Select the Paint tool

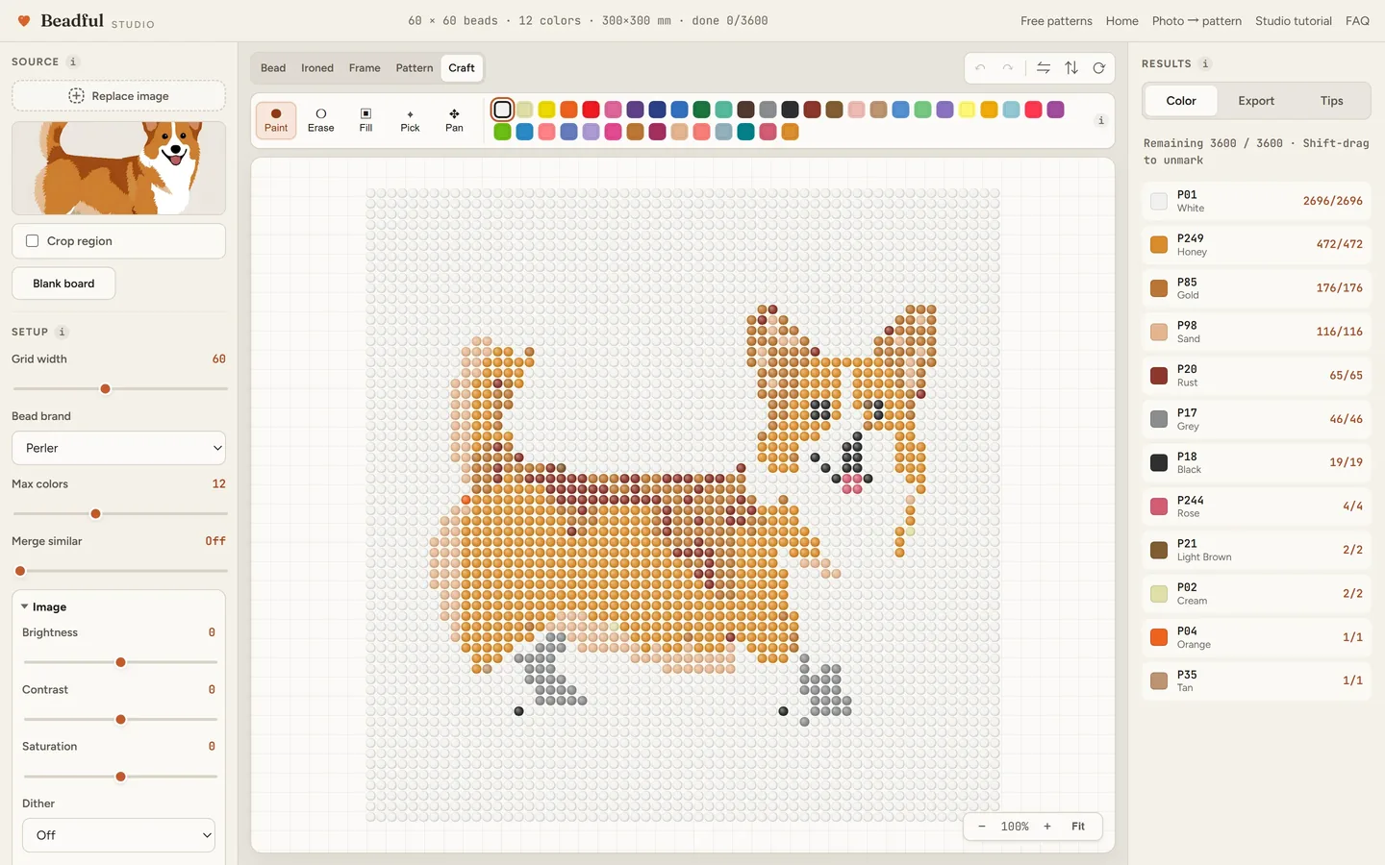(x=276, y=120)
